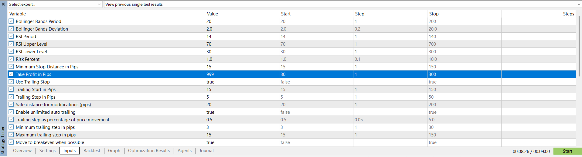Select the Graph tab

coord(114,151)
